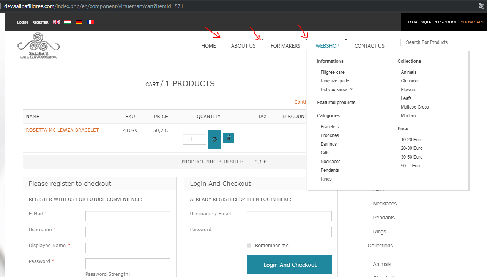The height and width of the screenshot is (277, 487).
Task: Enable the Remember me checkbox
Action: (249, 245)
